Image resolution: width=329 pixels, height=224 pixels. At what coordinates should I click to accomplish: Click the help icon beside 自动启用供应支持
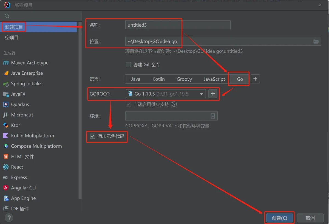point(174,104)
